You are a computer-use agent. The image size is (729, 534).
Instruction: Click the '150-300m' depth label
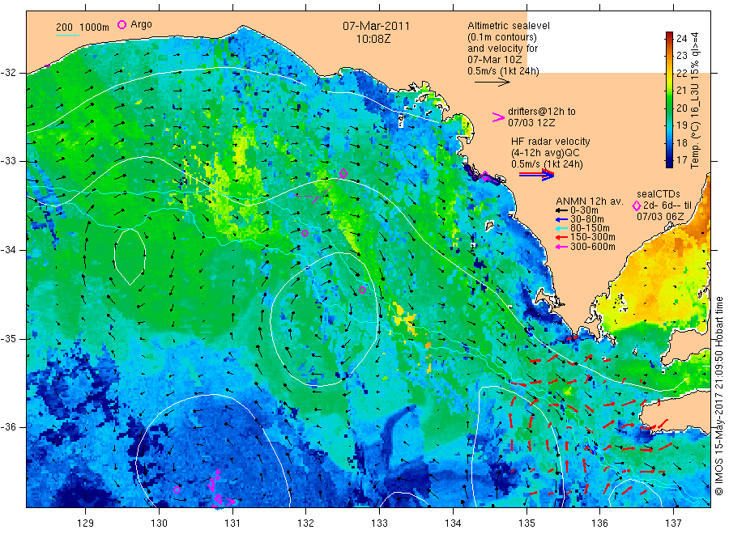coord(592,237)
